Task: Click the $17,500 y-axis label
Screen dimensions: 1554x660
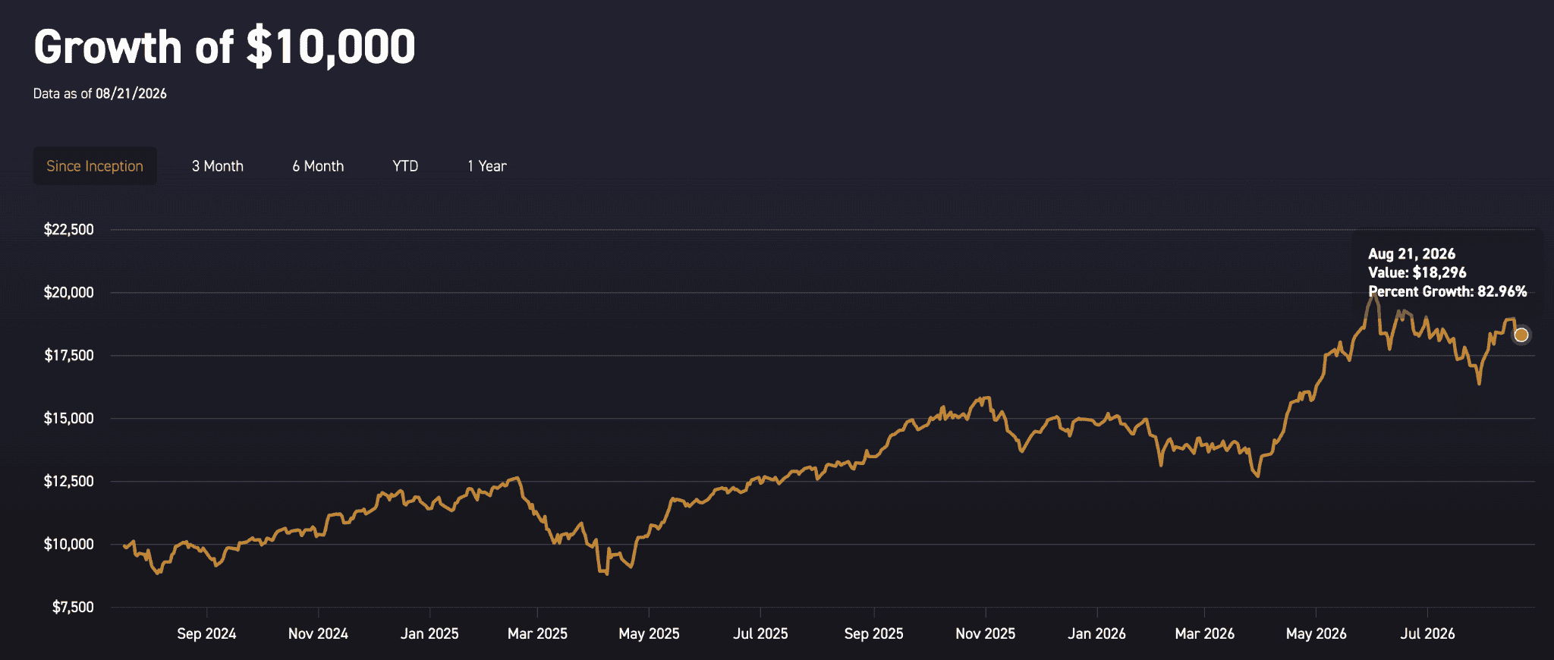Action: [69, 356]
